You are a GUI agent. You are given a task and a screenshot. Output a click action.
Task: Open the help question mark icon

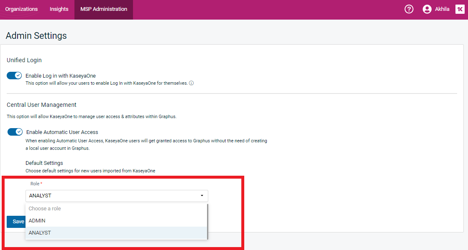(409, 9)
